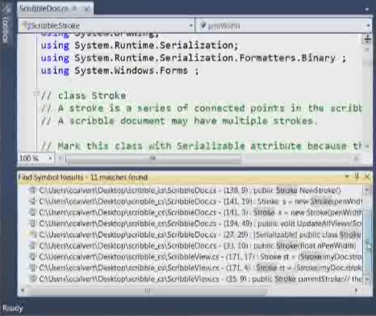
Task: Close the ScribbleDoc.cs tab
Action: (86, 9)
